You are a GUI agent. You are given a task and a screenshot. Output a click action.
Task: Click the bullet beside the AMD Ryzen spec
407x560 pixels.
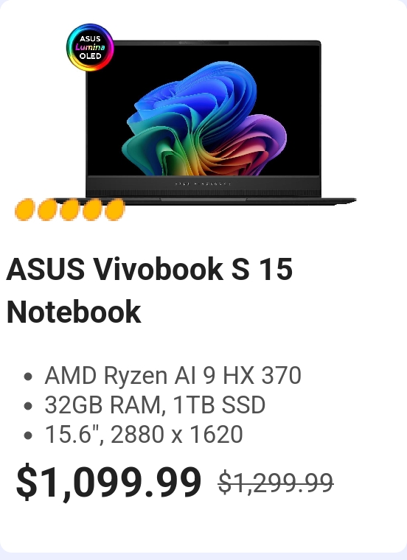(x=28, y=377)
